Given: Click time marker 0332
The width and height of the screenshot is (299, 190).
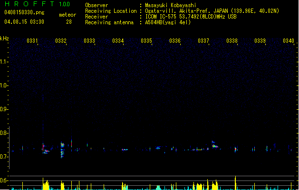Looking at the screenshot, I should pos(61,41).
